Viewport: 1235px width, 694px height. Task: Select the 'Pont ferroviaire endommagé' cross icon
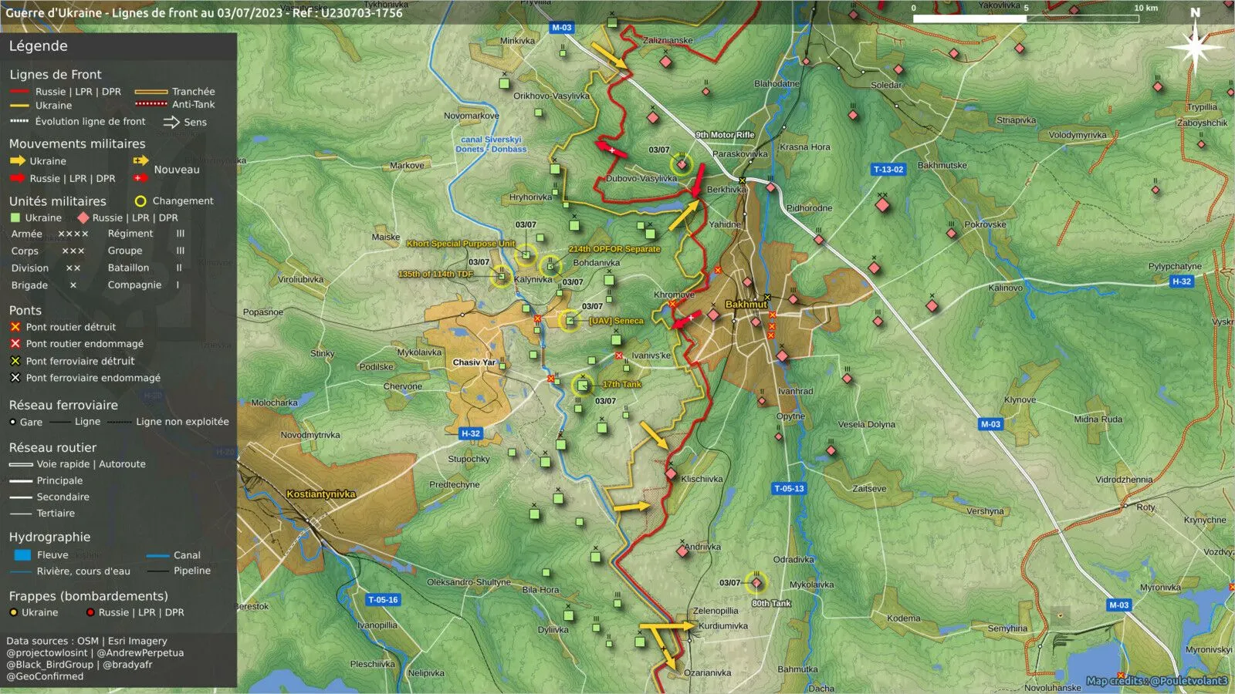15,378
